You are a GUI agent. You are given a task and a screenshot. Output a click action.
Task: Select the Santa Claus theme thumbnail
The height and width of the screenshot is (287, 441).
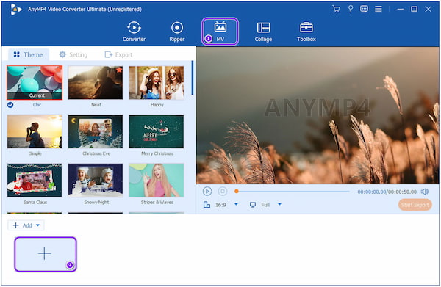point(35,180)
